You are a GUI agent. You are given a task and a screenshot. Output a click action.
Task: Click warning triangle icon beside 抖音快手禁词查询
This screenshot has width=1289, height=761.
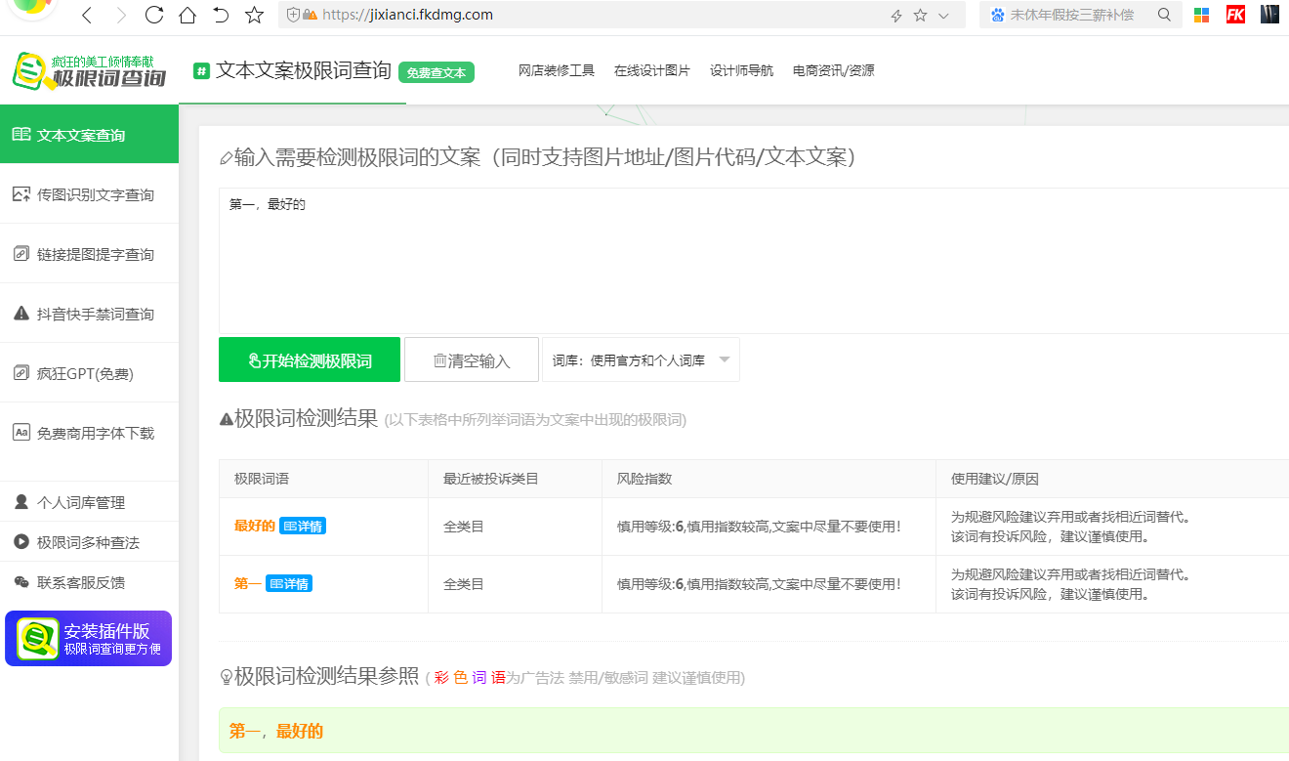(21, 314)
